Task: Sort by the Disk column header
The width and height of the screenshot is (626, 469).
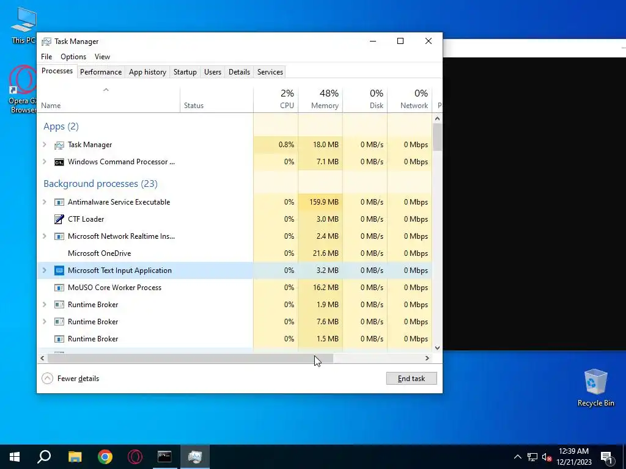Action: [365, 100]
